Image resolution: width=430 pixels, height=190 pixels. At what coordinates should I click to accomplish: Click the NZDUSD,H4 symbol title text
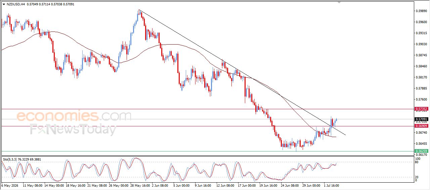(15, 4)
